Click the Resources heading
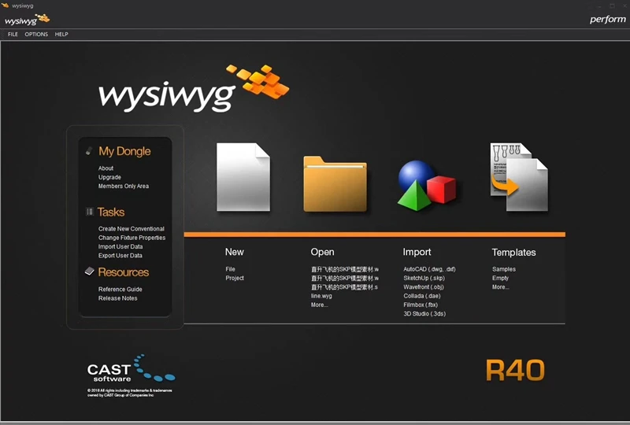Screen dimensions: 630x425 (x=124, y=272)
